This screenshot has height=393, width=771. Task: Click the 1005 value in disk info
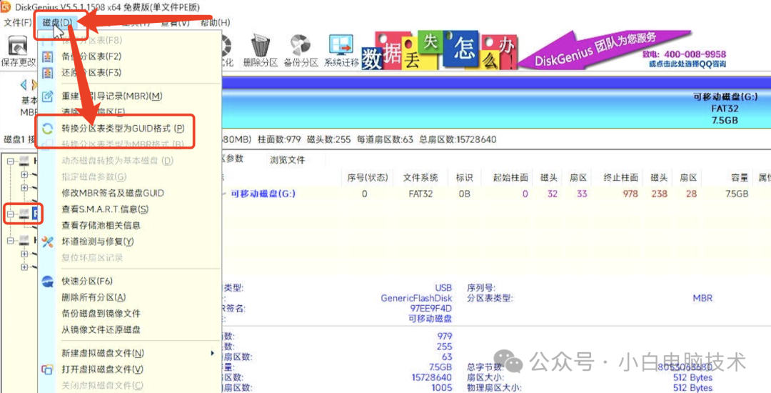coord(442,387)
